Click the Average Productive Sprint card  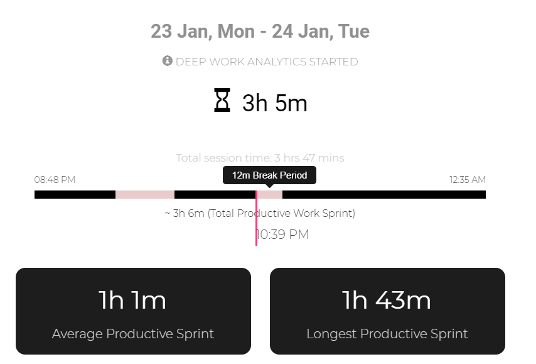coord(133,311)
